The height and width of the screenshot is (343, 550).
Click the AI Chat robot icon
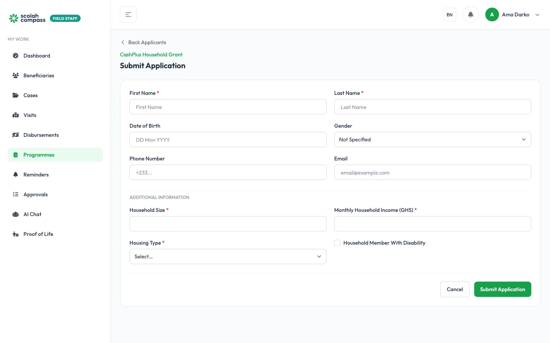[x=16, y=214]
